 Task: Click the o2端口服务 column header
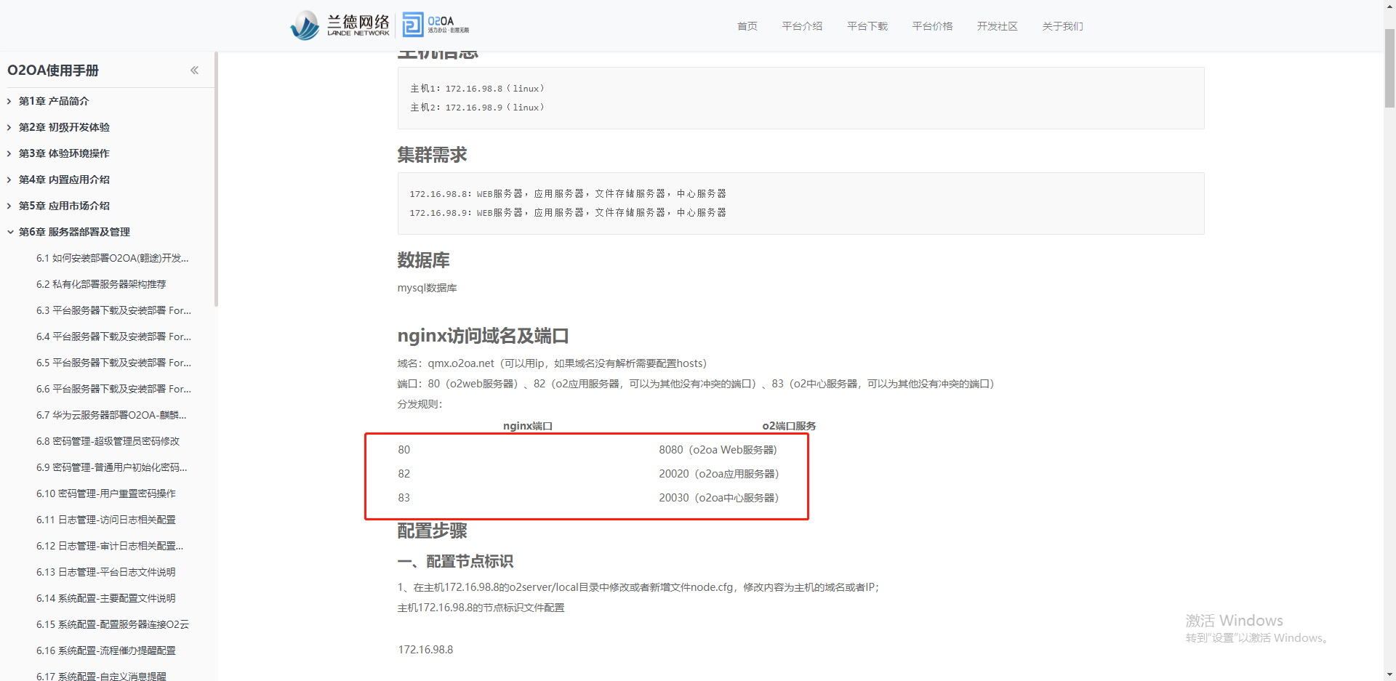(x=789, y=426)
